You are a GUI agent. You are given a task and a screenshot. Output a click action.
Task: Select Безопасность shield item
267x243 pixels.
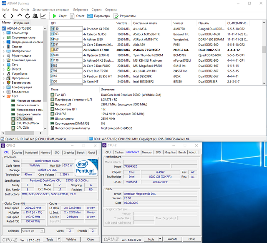click(21, 83)
